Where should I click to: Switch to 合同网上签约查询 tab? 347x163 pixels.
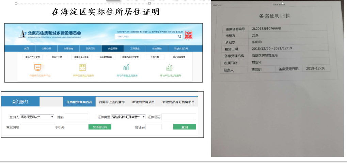pos(112,102)
